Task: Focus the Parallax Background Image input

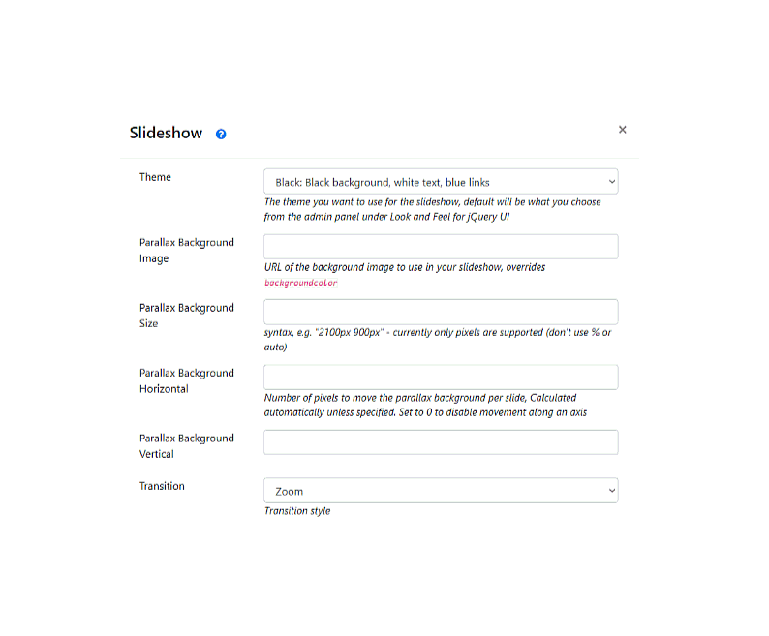Action: point(441,247)
